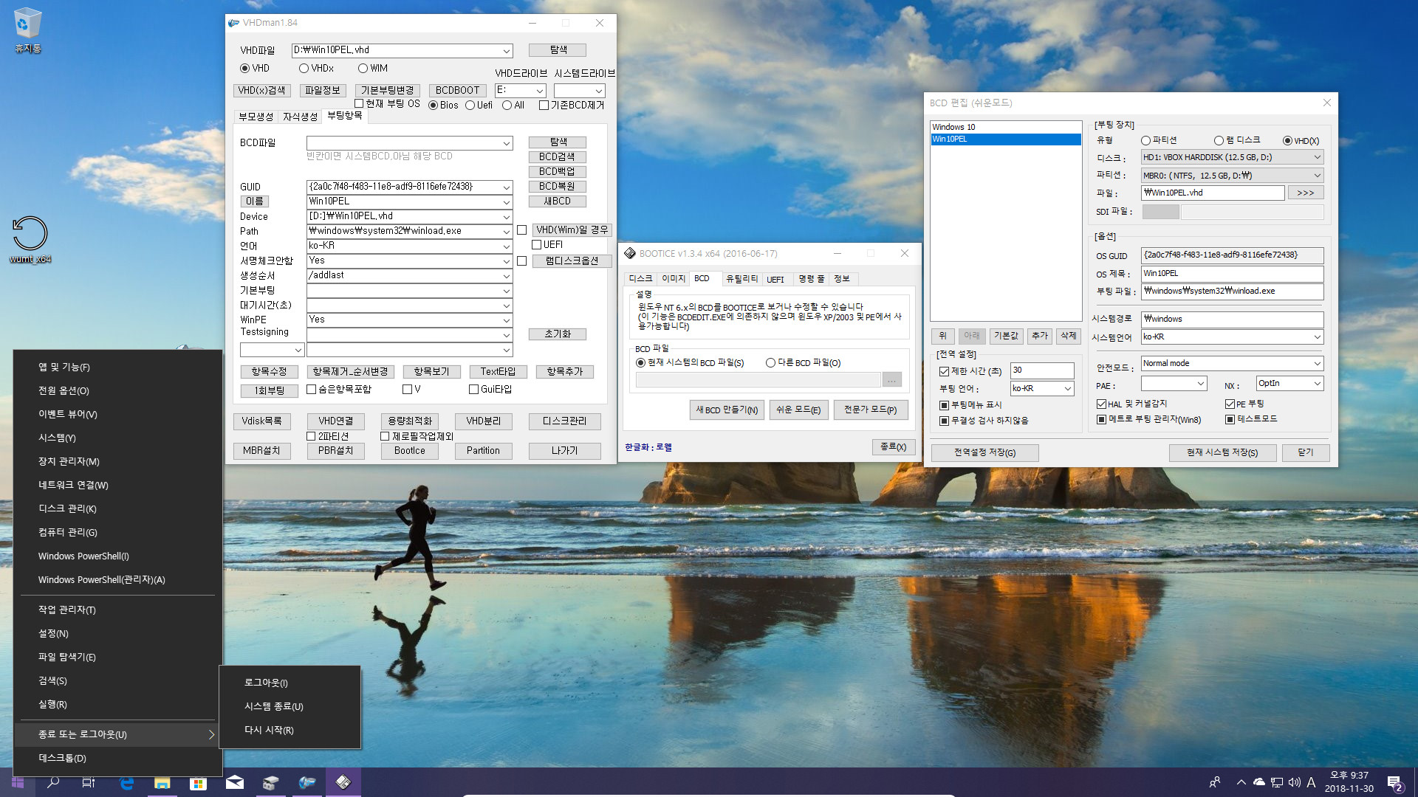Open the '디스크' tab in BOOTICE

tap(640, 278)
